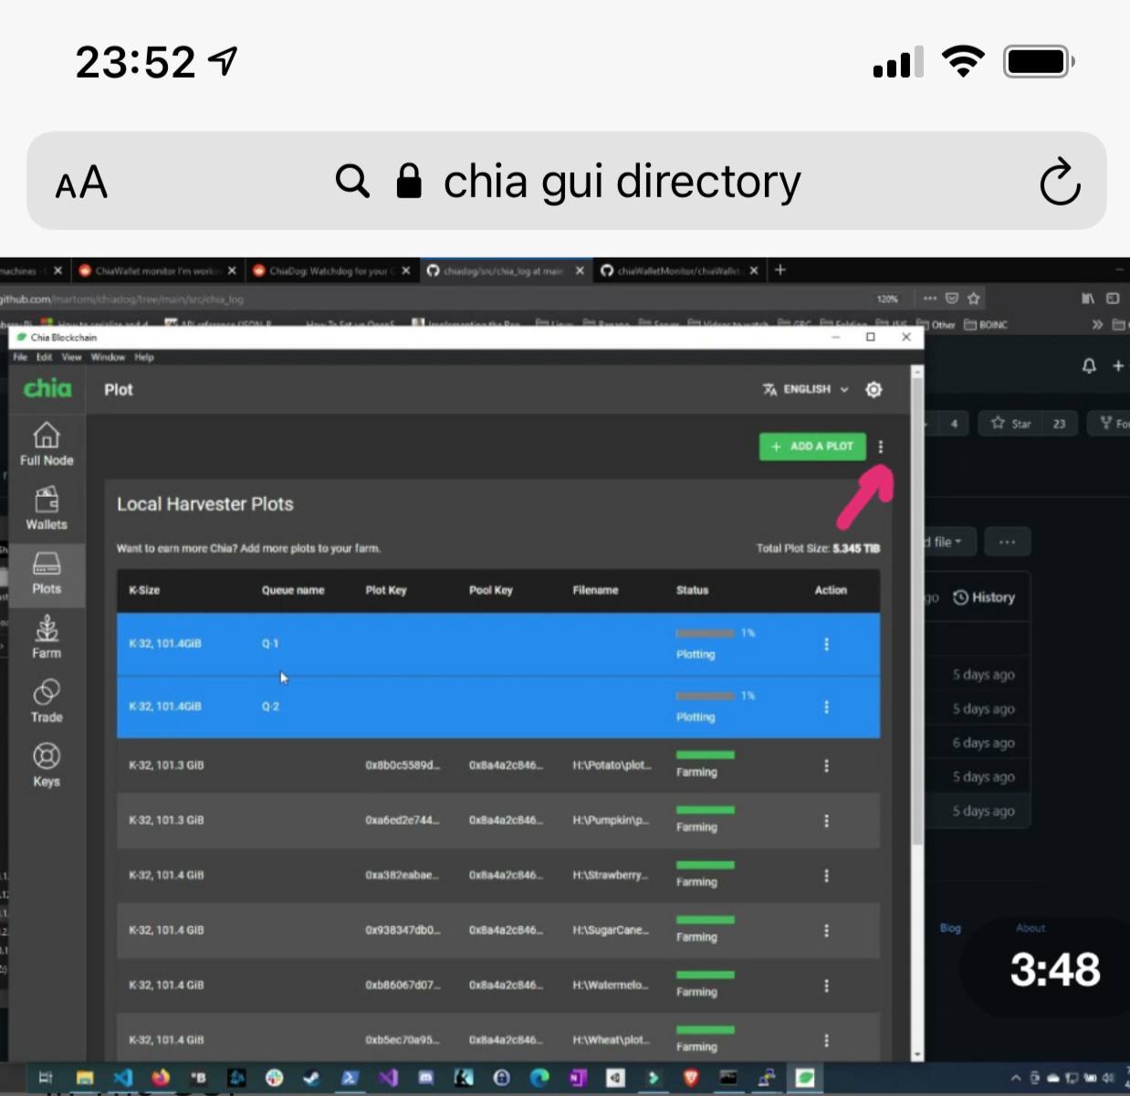Open the Keys sidebar section

pyautogui.click(x=47, y=765)
